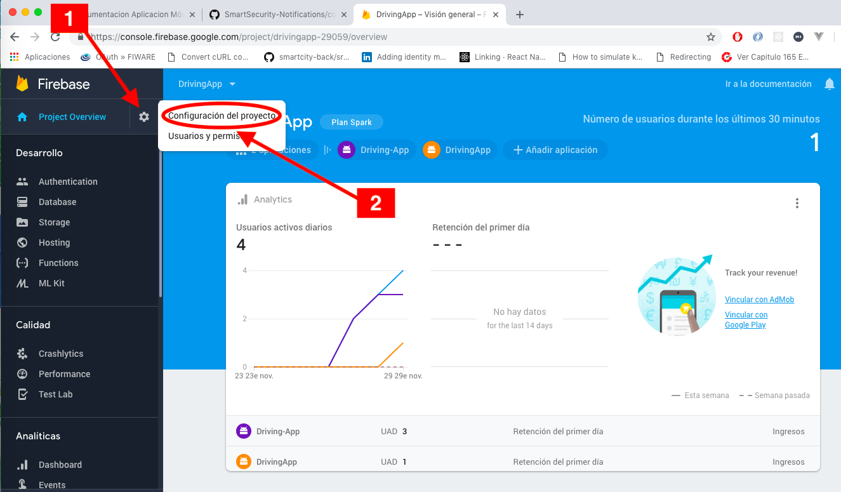This screenshot has height=492, width=841.
Task: Select Configuración del proyecto menu entry
Action: pos(222,116)
